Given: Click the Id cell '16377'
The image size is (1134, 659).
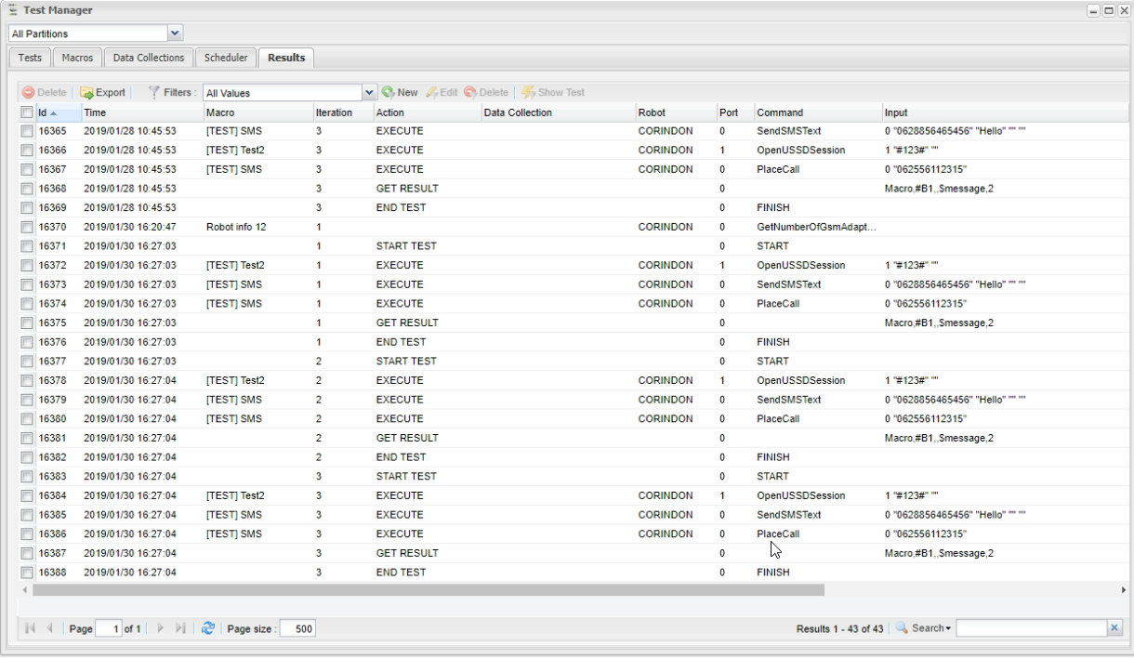Looking at the screenshot, I should click(53, 361).
